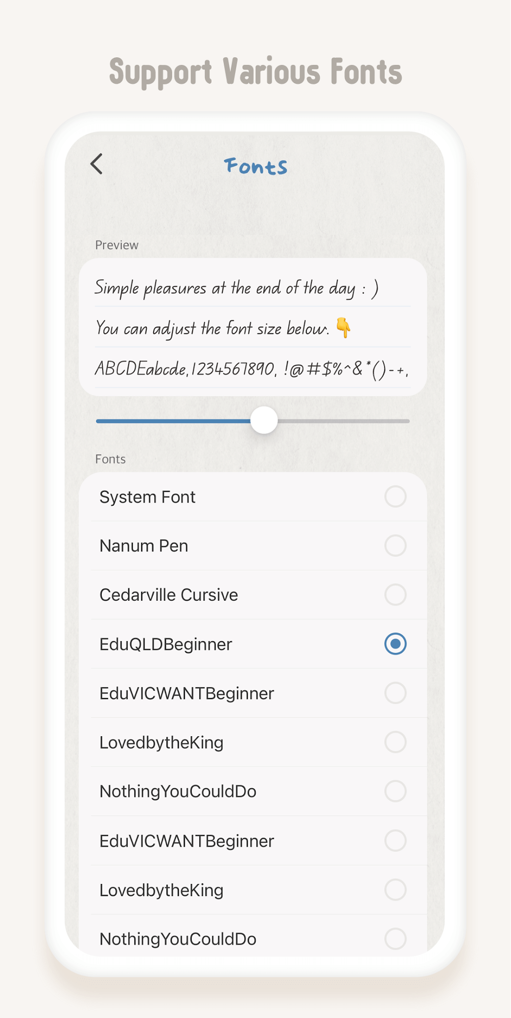Choose the Nanum Pen radio button
The height and width of the screenshot is (1018, 511).
[395, 546]
